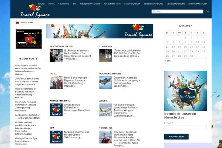Open the KREUZFAHRT-SCHIENE menu item
Screen dimensions: 222x148
click(x=90, y=4)
